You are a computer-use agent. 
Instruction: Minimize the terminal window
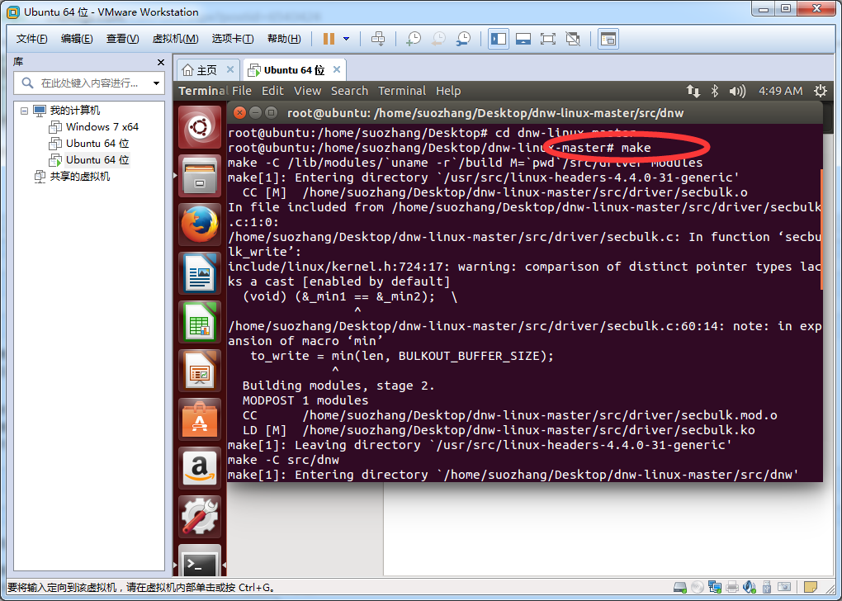pyautogui.click(x=256, y=113)
